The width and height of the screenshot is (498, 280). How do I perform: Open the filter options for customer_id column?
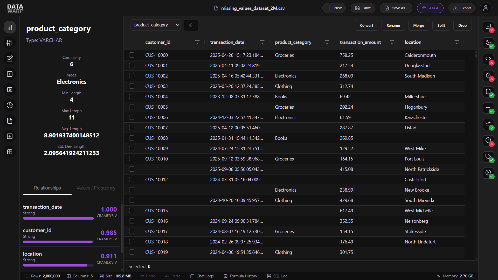coord(197,42)
